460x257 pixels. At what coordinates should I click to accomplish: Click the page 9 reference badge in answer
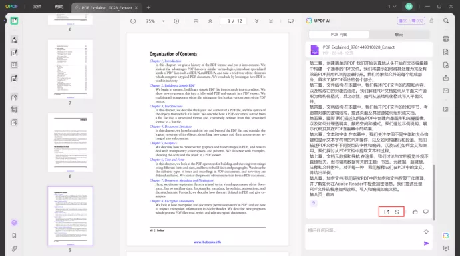(x=314, y=203)
